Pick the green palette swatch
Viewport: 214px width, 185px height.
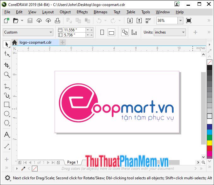click(x=210, y=138)
